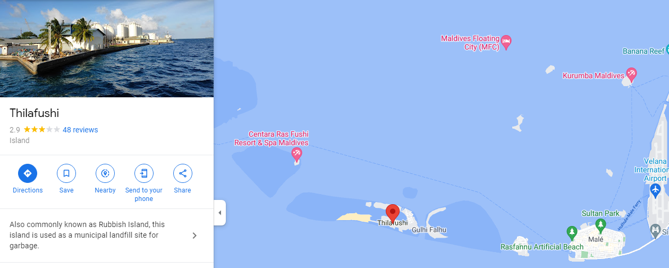
Task: Save Thilafushi with the bookmark icon
Action: tap(66, 173)
